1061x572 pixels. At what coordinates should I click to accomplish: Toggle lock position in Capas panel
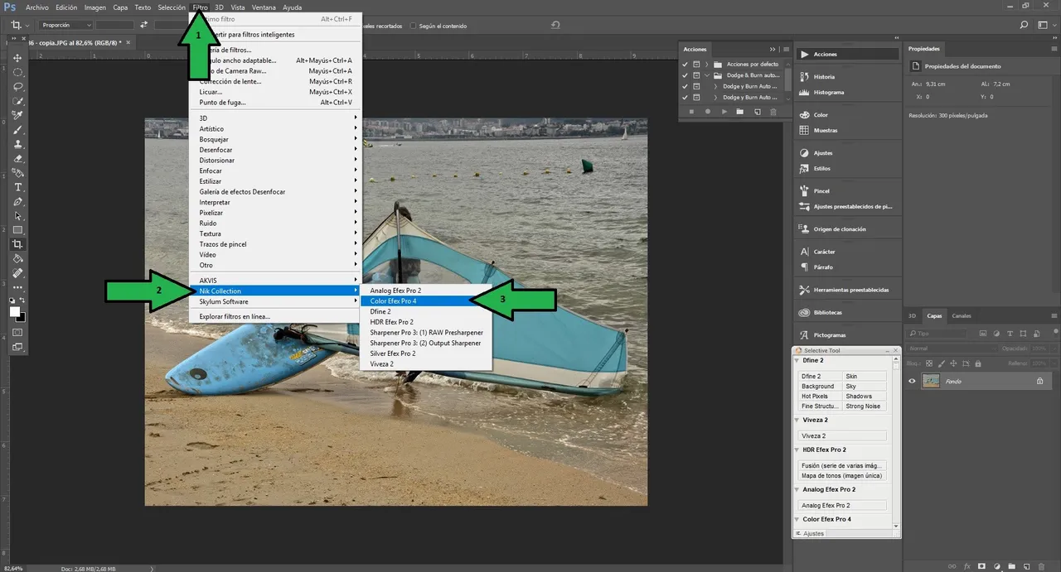click(954, 363)
